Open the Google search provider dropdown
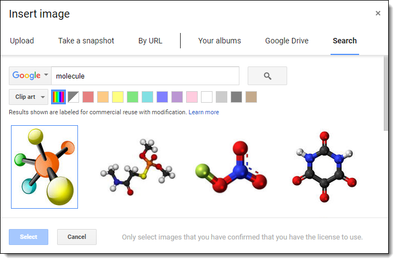 click(x=30, y=76)
